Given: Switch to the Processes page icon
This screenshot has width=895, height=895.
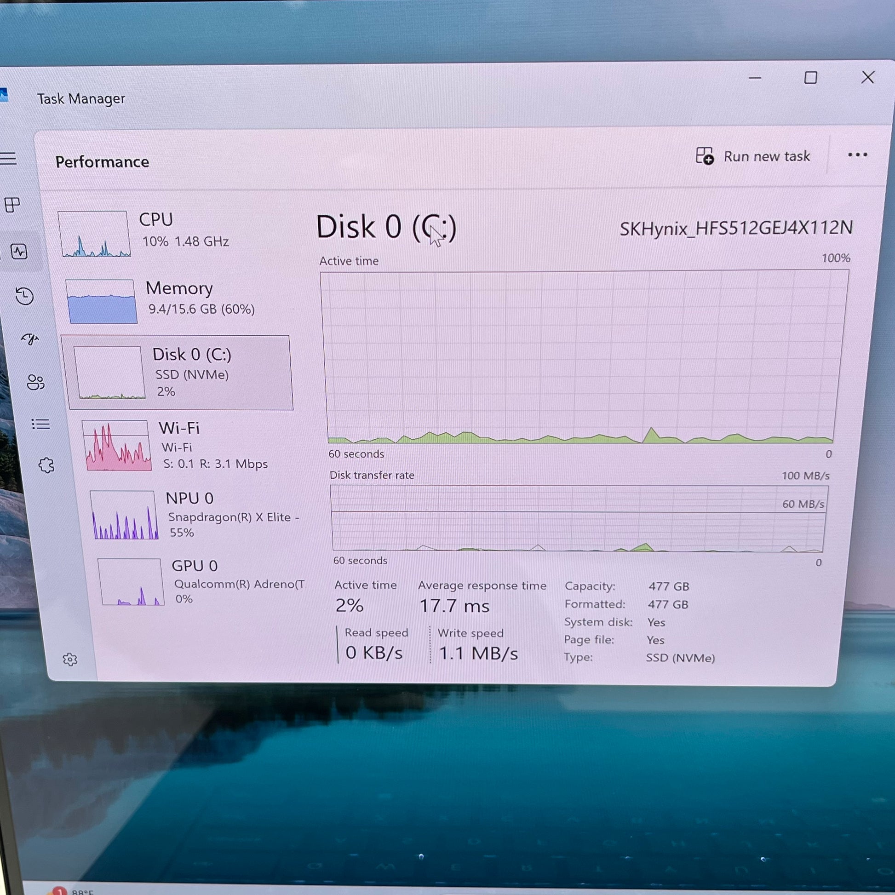Looking at the screenshot, I should (12, 204).
